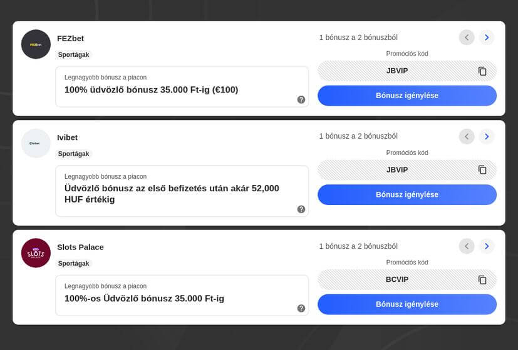Open help icon on Slots Palace bonus

pos(301,308)
